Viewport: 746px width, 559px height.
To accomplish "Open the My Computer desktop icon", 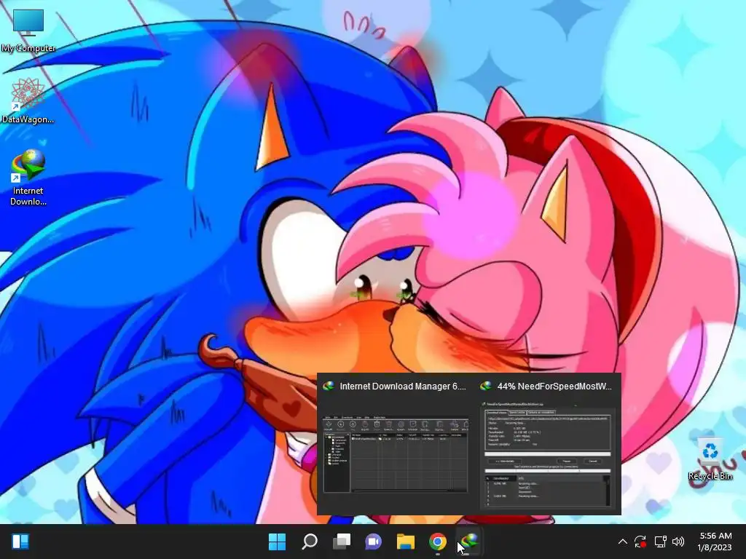I will click(x=28, y=31).
